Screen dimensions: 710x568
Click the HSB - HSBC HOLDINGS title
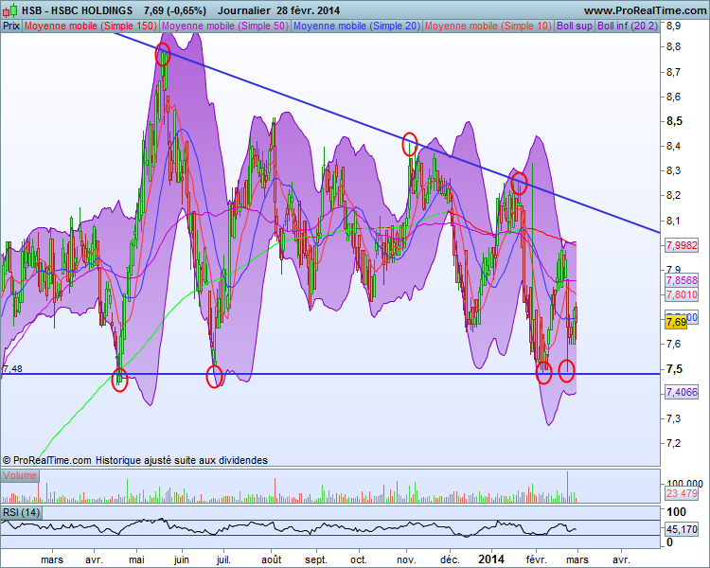tap(77, 10)
